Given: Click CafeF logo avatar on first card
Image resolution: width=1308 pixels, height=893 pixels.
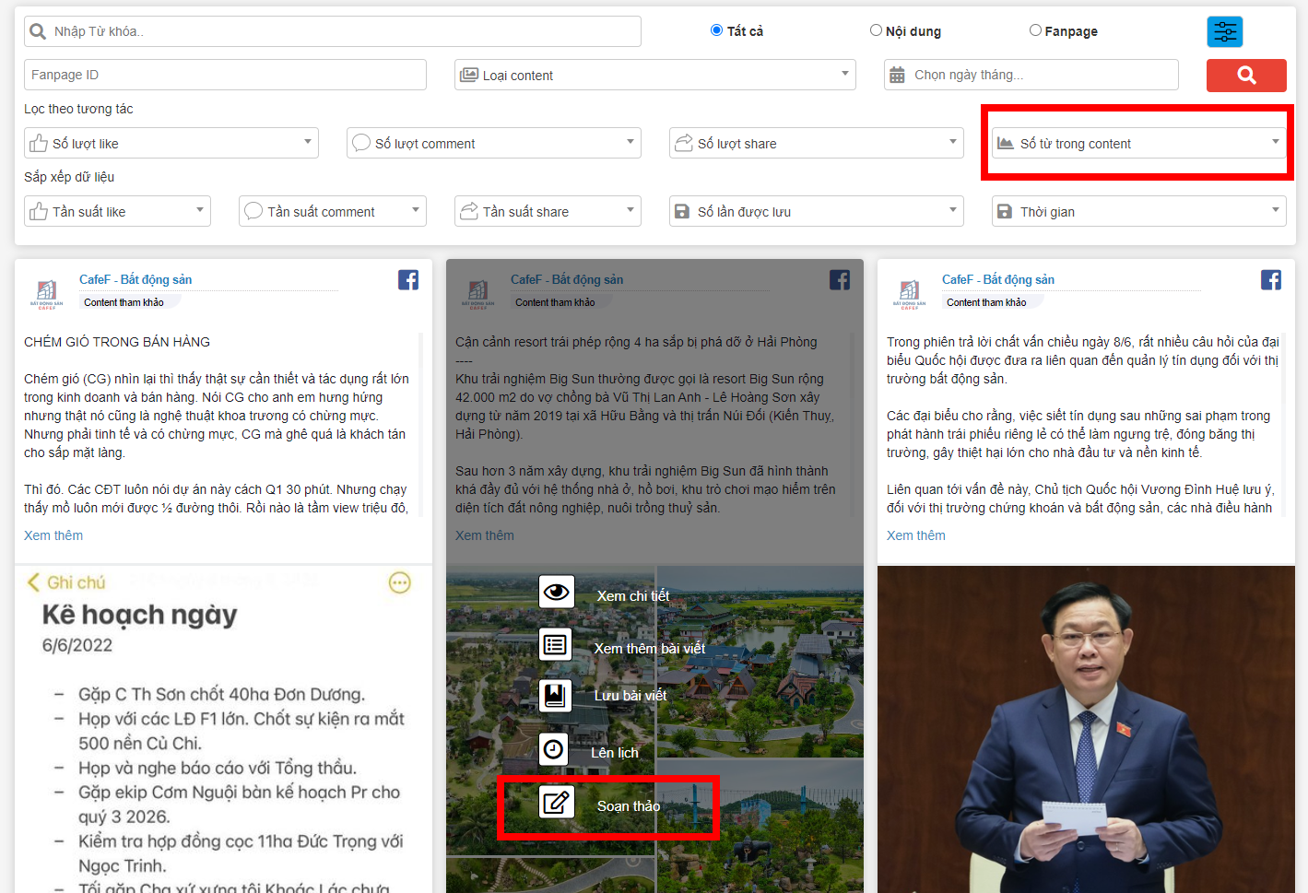Looking at the screenshot, I should (46, 294).
